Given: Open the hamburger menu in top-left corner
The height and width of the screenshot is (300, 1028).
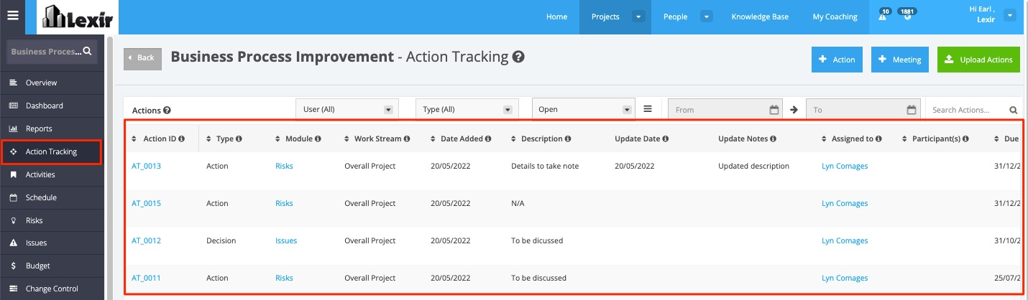Looking at the screenshot, I should point(12,16).
